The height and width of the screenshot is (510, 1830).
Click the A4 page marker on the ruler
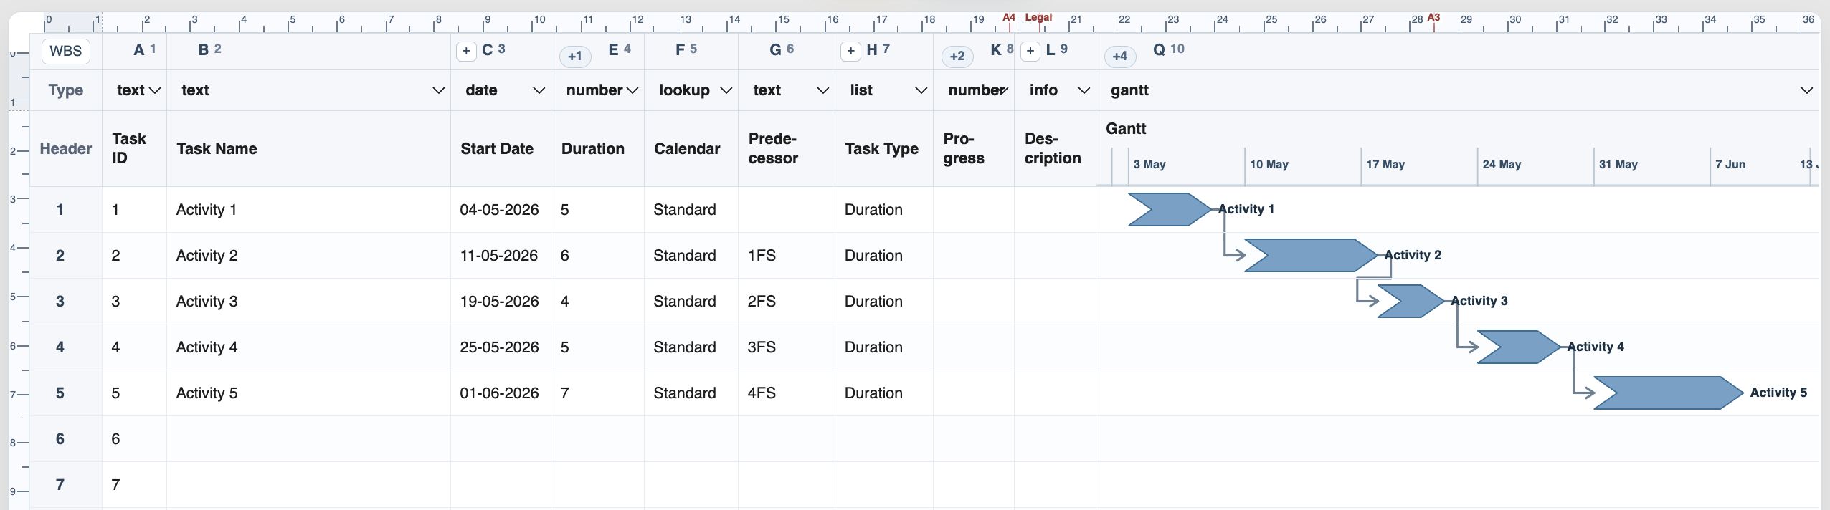(1009, 17)
